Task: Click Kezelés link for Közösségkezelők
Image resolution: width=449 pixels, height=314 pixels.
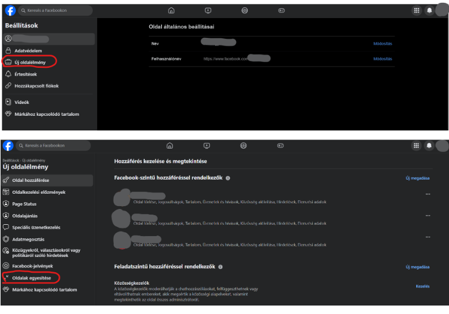Action: tap(422, 286)
